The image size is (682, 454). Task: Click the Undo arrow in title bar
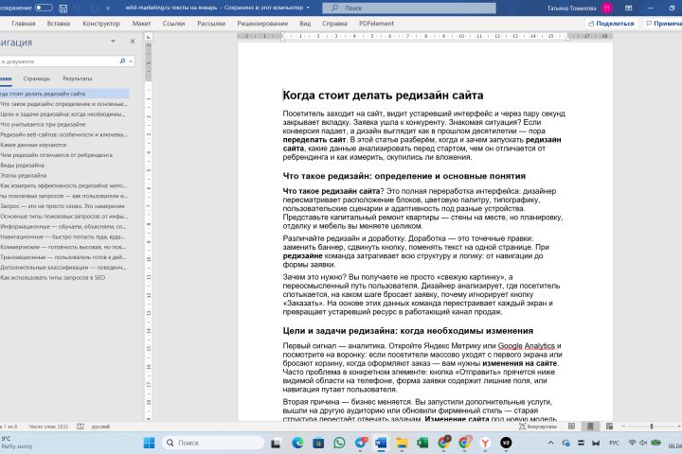pyautogui.click(x=77, y=8)
